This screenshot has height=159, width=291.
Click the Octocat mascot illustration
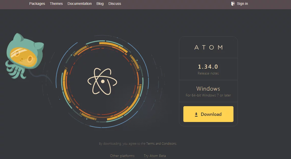(25, 56)
